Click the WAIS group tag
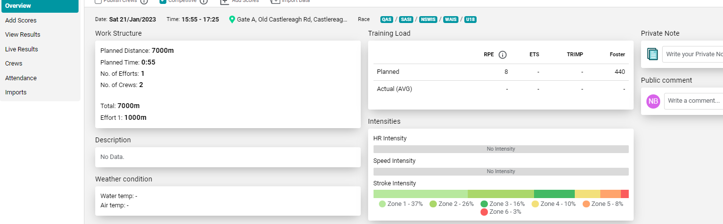The height and width of the screenshot is (224, 723). (451, 20)
